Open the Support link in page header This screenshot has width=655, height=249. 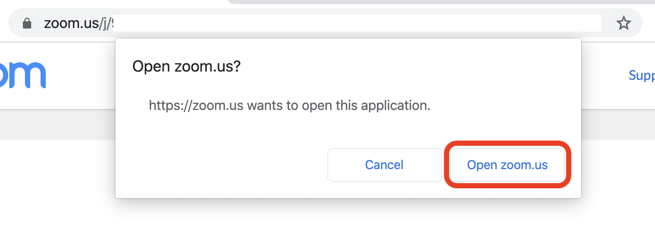(x=642, y=76)
